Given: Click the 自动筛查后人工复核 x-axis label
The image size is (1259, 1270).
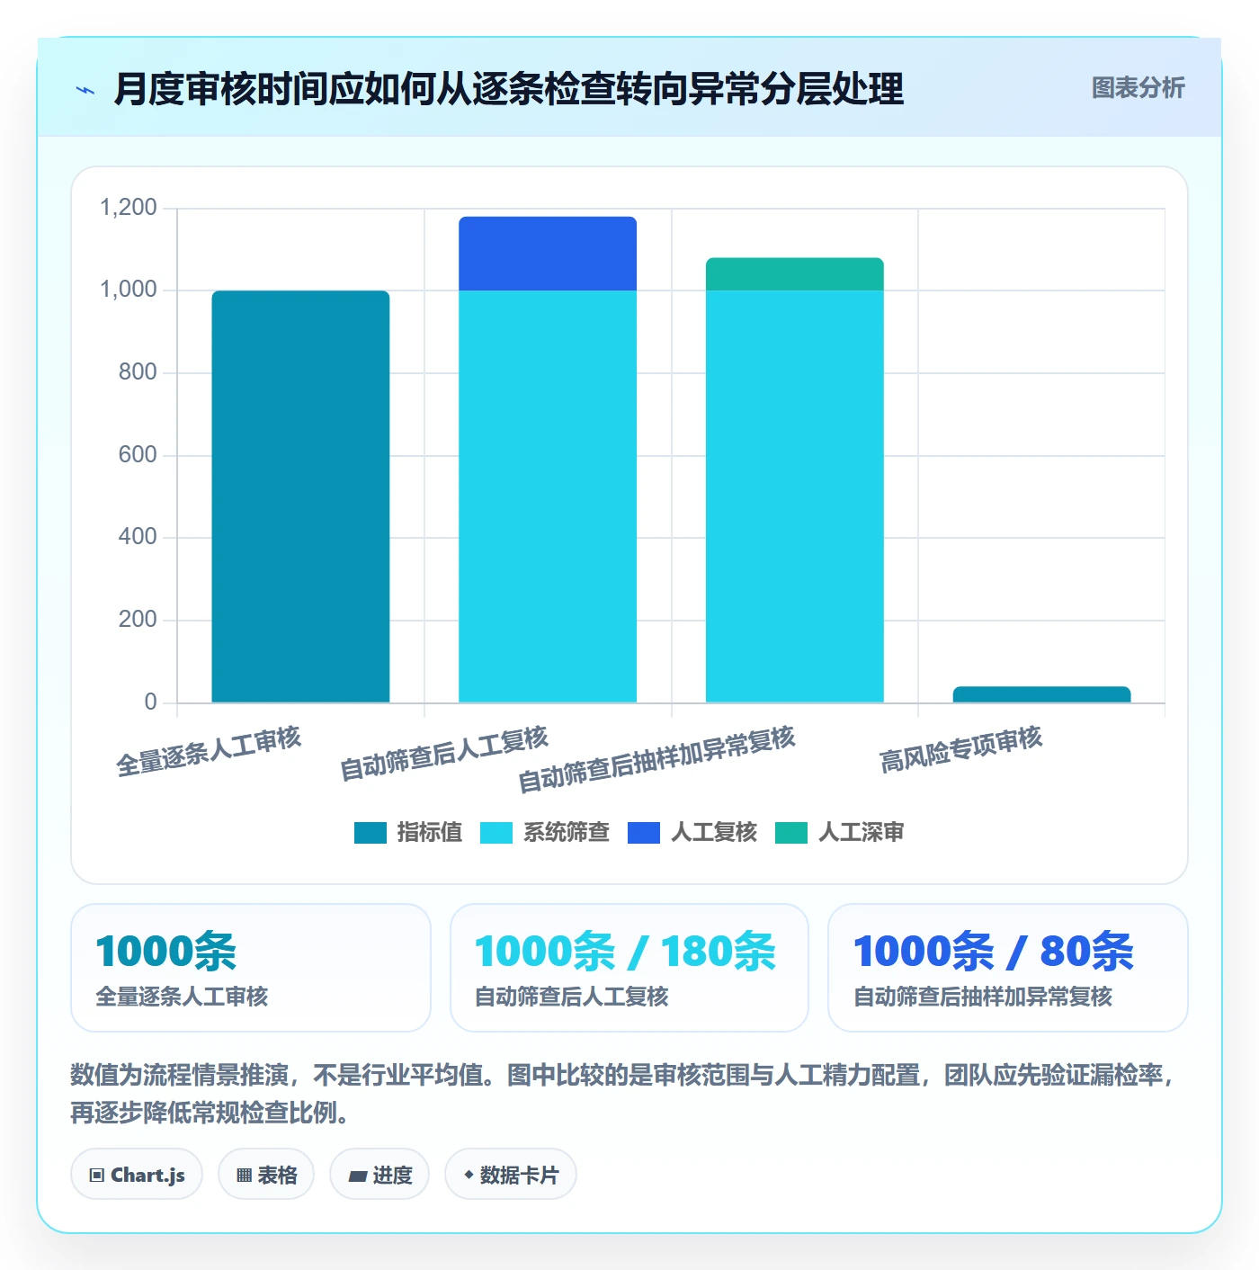Looking at the screenshot, I should click(444, 754).
